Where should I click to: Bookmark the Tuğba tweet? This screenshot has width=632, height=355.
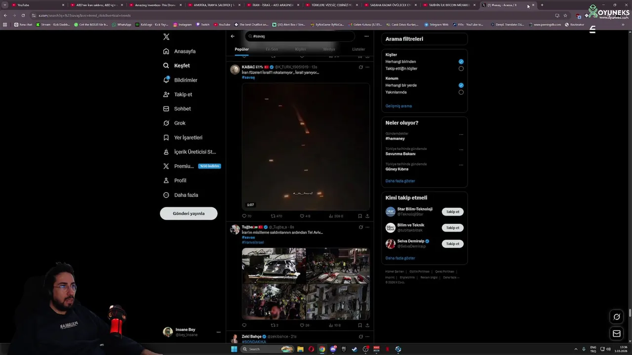pos(360,325)
